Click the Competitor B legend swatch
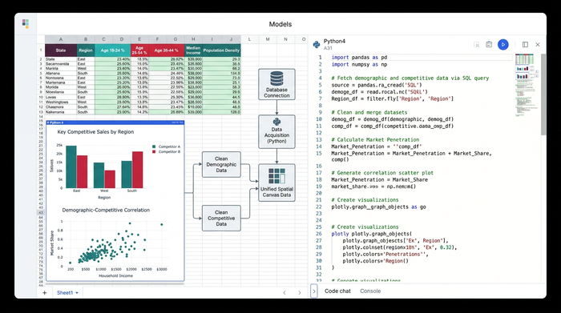Image resolution: width=561 pixels, height=313 pixels. [154, 152]
